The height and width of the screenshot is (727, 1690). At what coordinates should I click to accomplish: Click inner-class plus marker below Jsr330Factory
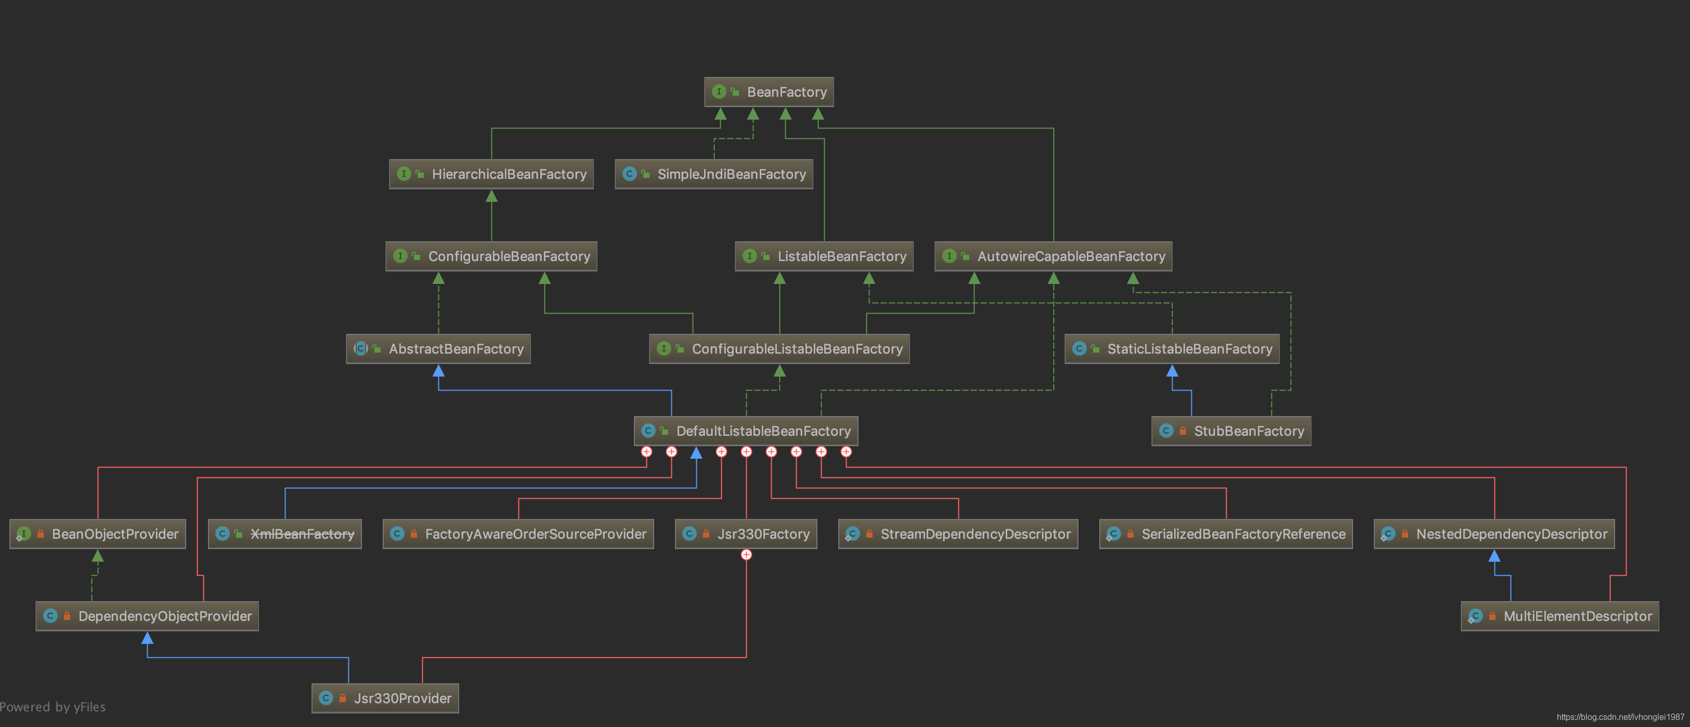tap(747, 554)
